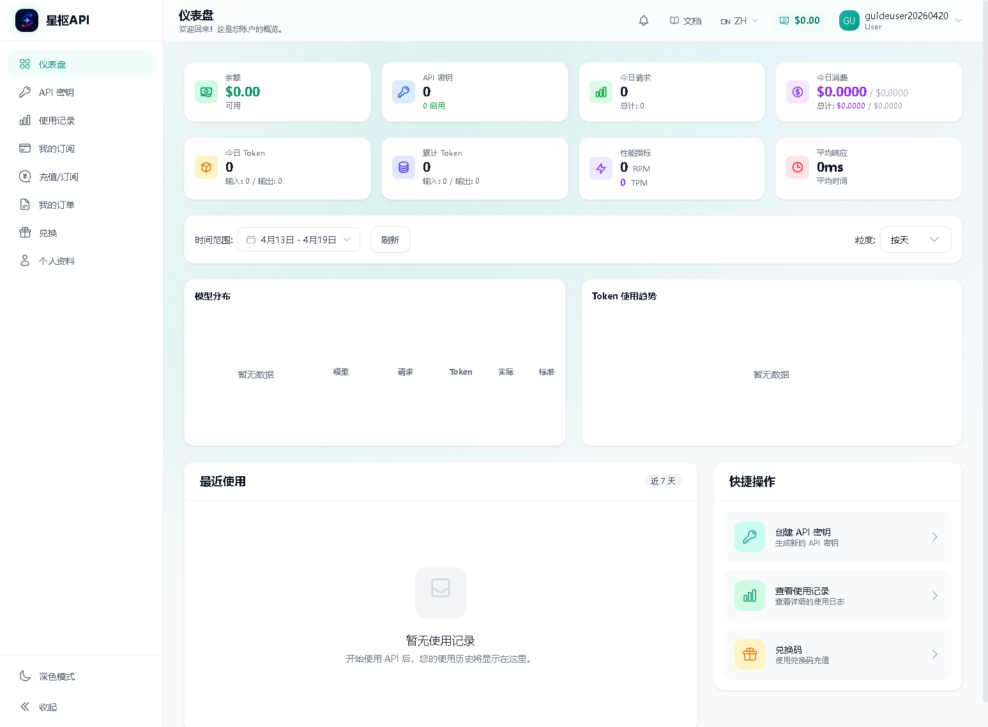Click the 星枢API logo icon
This screenshot has width=988, height=727.
26,20
